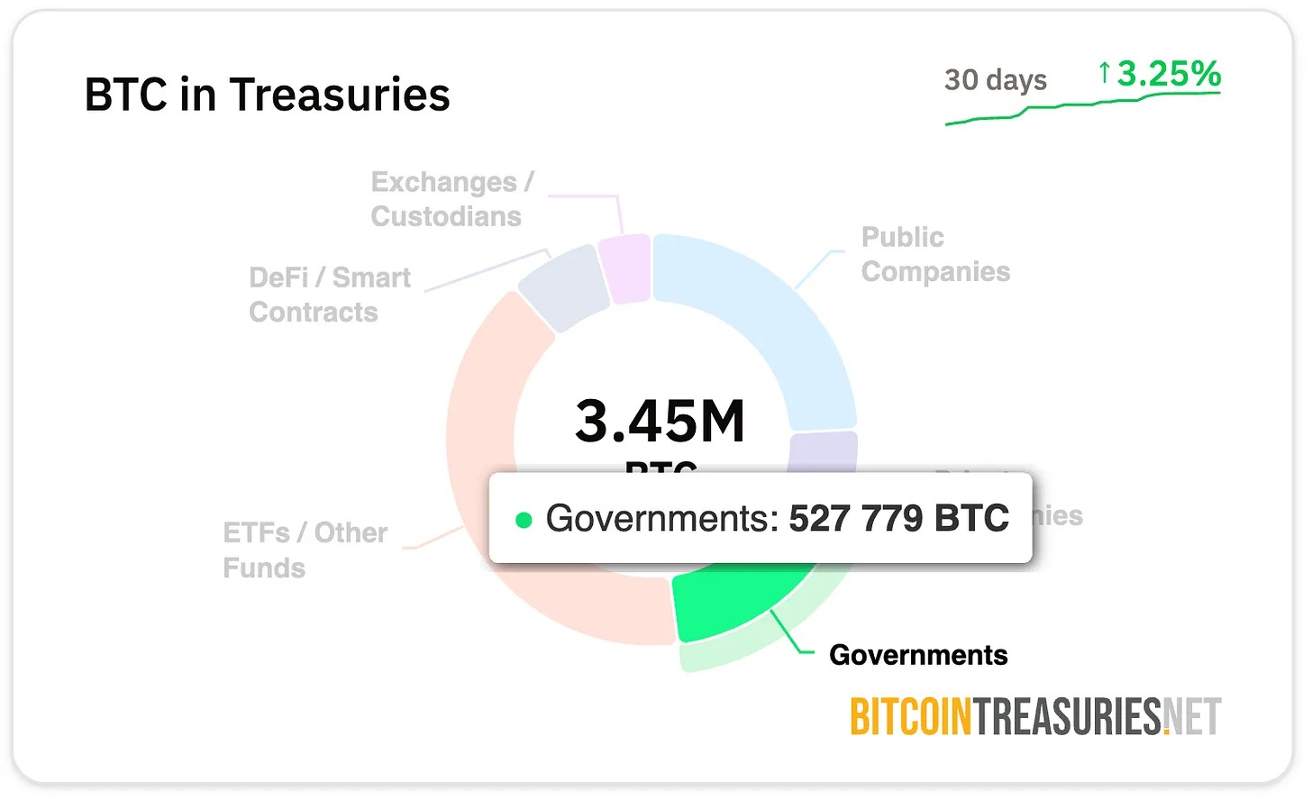Image resolution: width=1312 pixels, height=800 pixels.
Task: Click the green dot in the Governments tooltip
Action: point(524,520)
